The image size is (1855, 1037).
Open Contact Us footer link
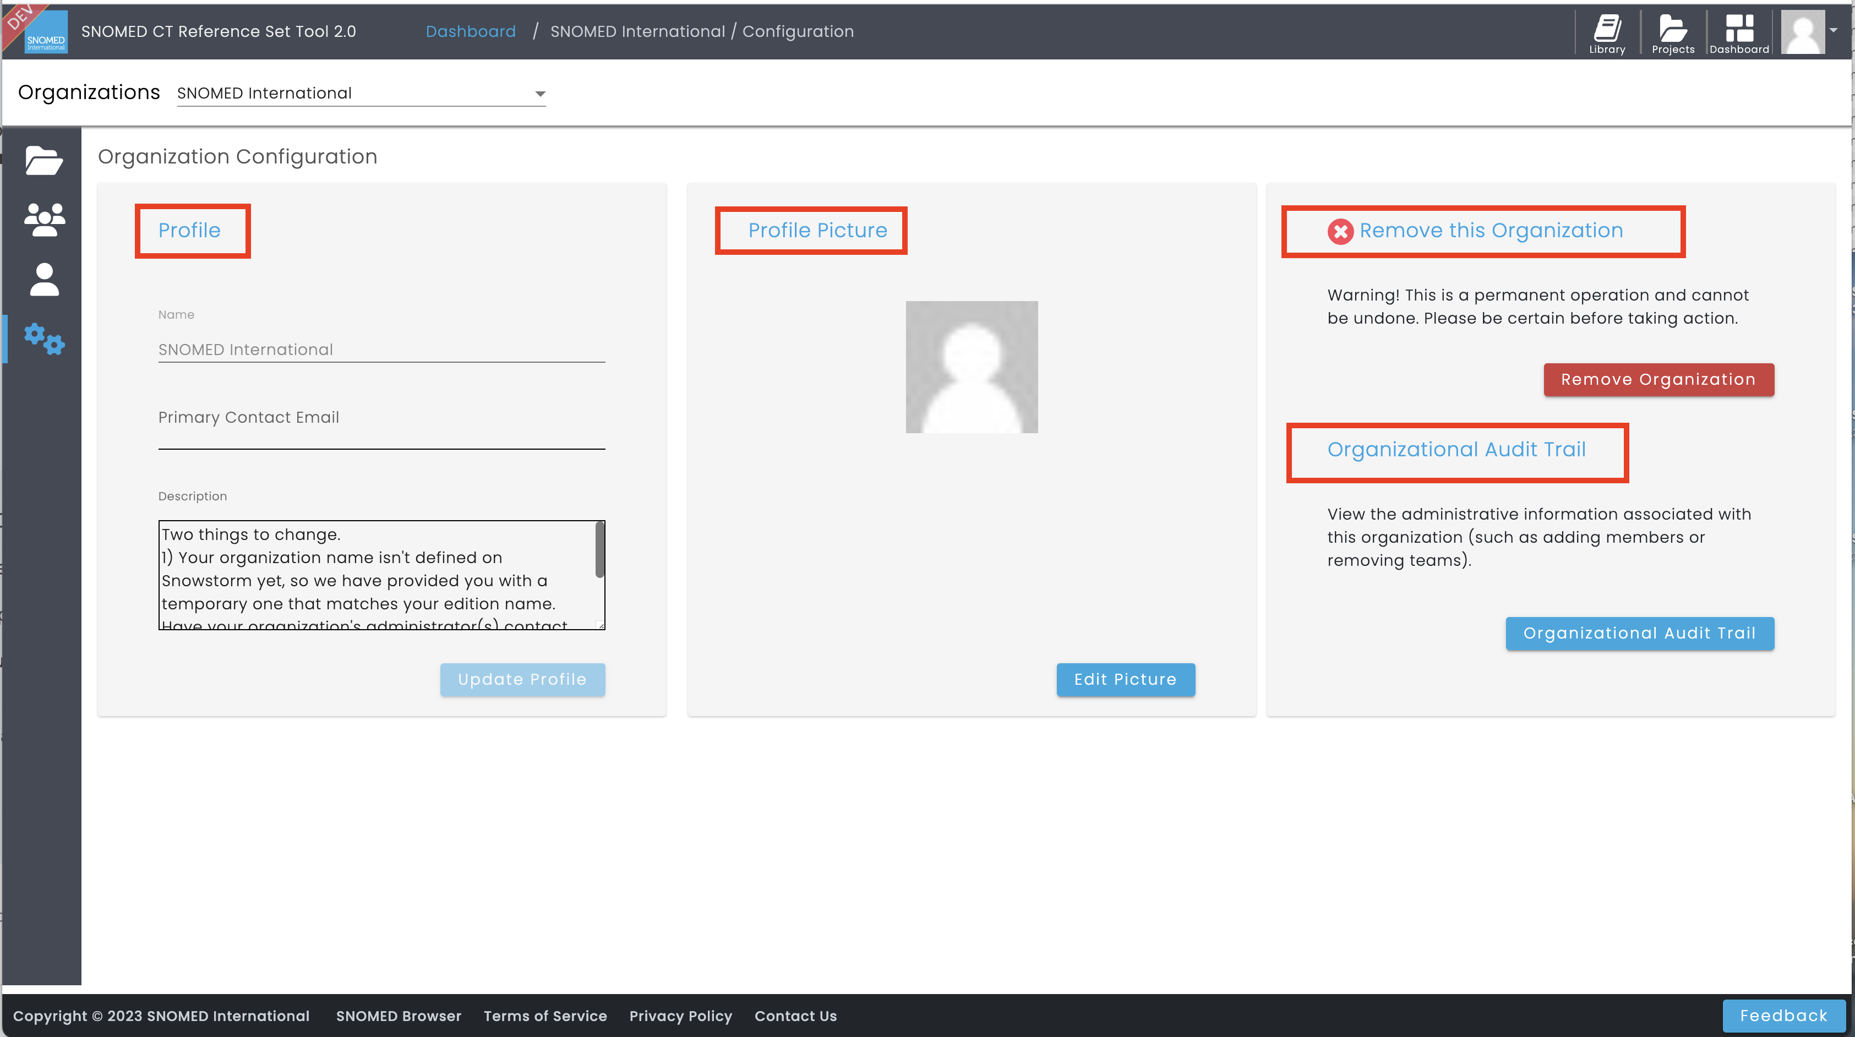(x=795, y=1016)
